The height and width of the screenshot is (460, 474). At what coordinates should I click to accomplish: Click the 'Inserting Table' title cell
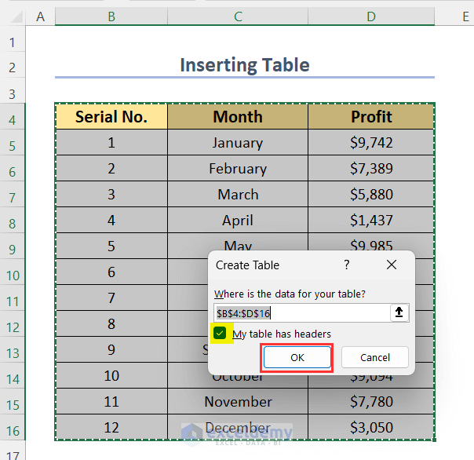[x=244, y=65]
